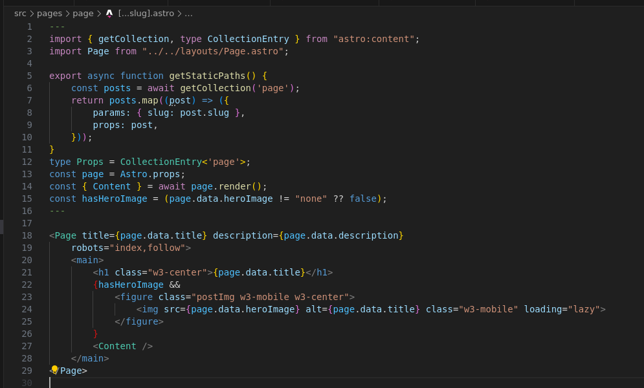
Task: Open the src breadcrumb folder
Action: (20, 13)
